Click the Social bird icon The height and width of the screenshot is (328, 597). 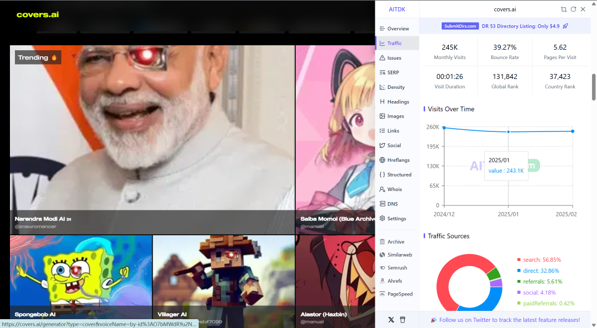tap(383, 145)
